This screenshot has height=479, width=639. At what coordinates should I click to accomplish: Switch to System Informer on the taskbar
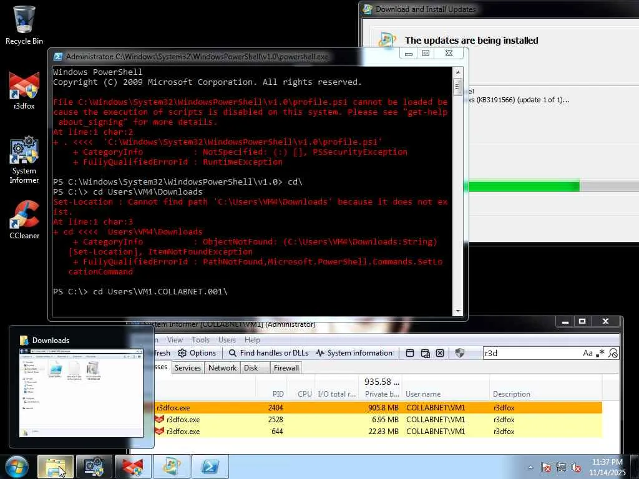click(94, 467)
